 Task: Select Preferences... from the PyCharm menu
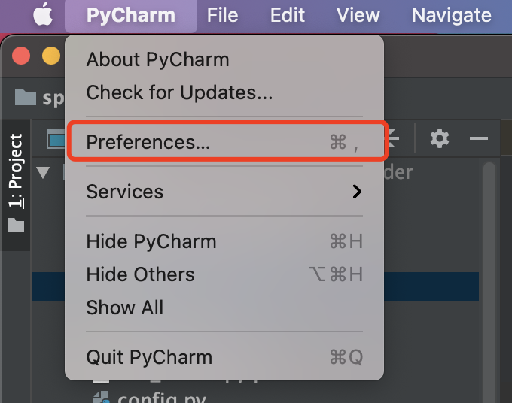coord(224,142)
